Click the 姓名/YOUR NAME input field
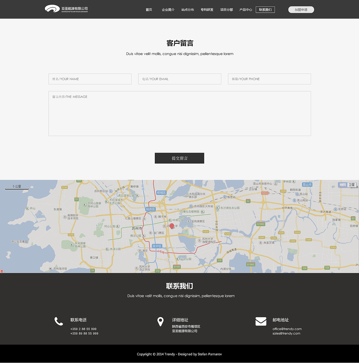 click(90, 79)
